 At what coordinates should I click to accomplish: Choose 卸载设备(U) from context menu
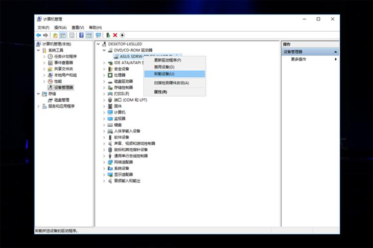(x=175, y=74)
